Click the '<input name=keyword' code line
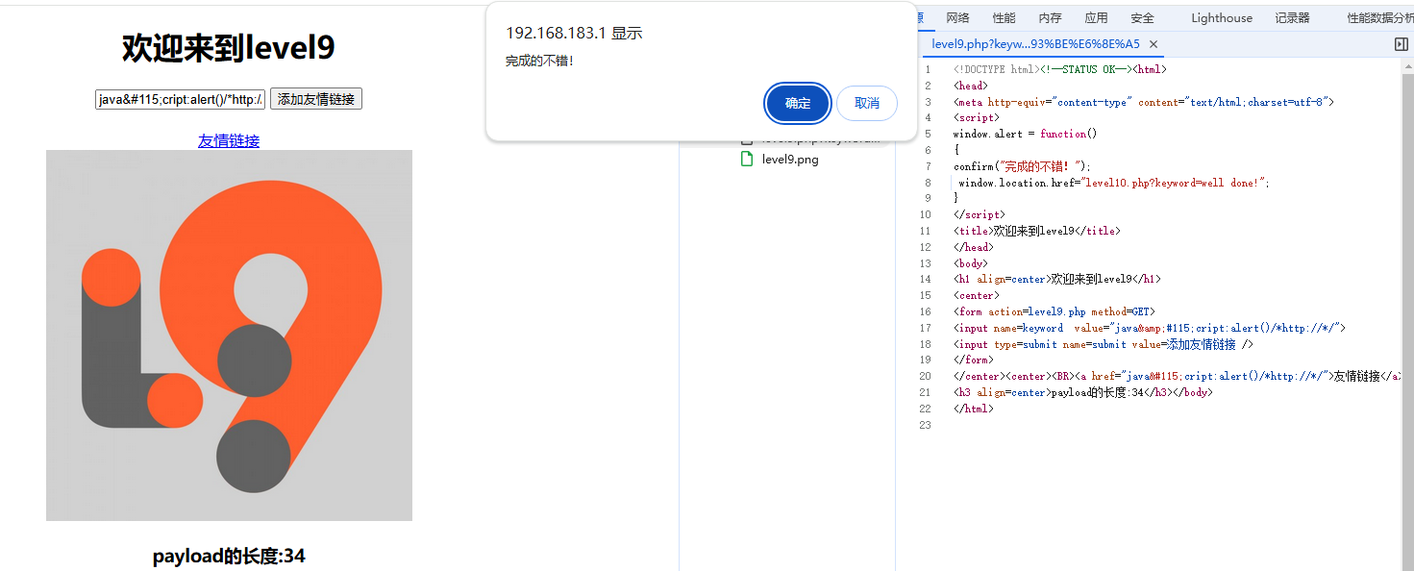 coord(1149,328)
